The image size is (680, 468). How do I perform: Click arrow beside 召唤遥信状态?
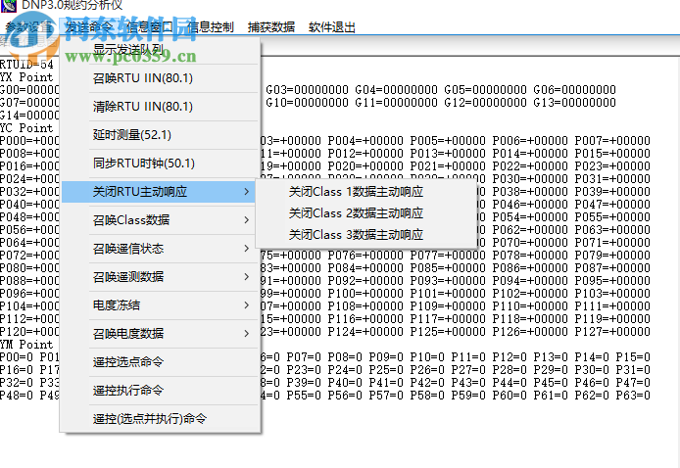[x=246, y=249]
